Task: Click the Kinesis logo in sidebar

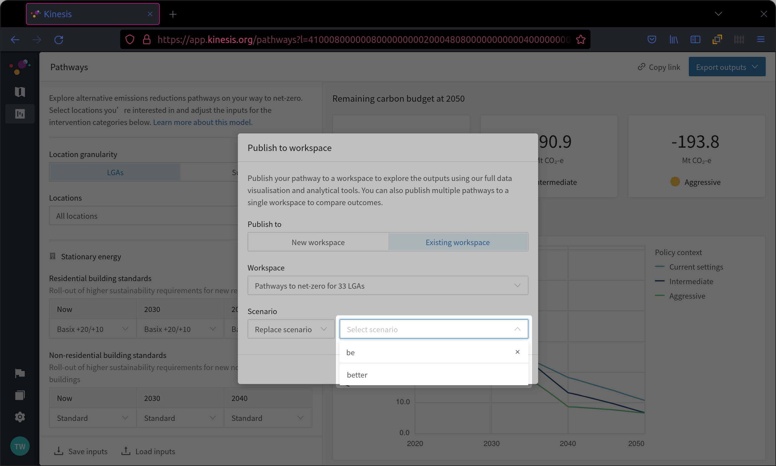Action: click(x=20, y=67)
